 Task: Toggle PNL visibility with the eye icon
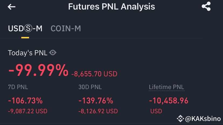[x=53, y=53]
